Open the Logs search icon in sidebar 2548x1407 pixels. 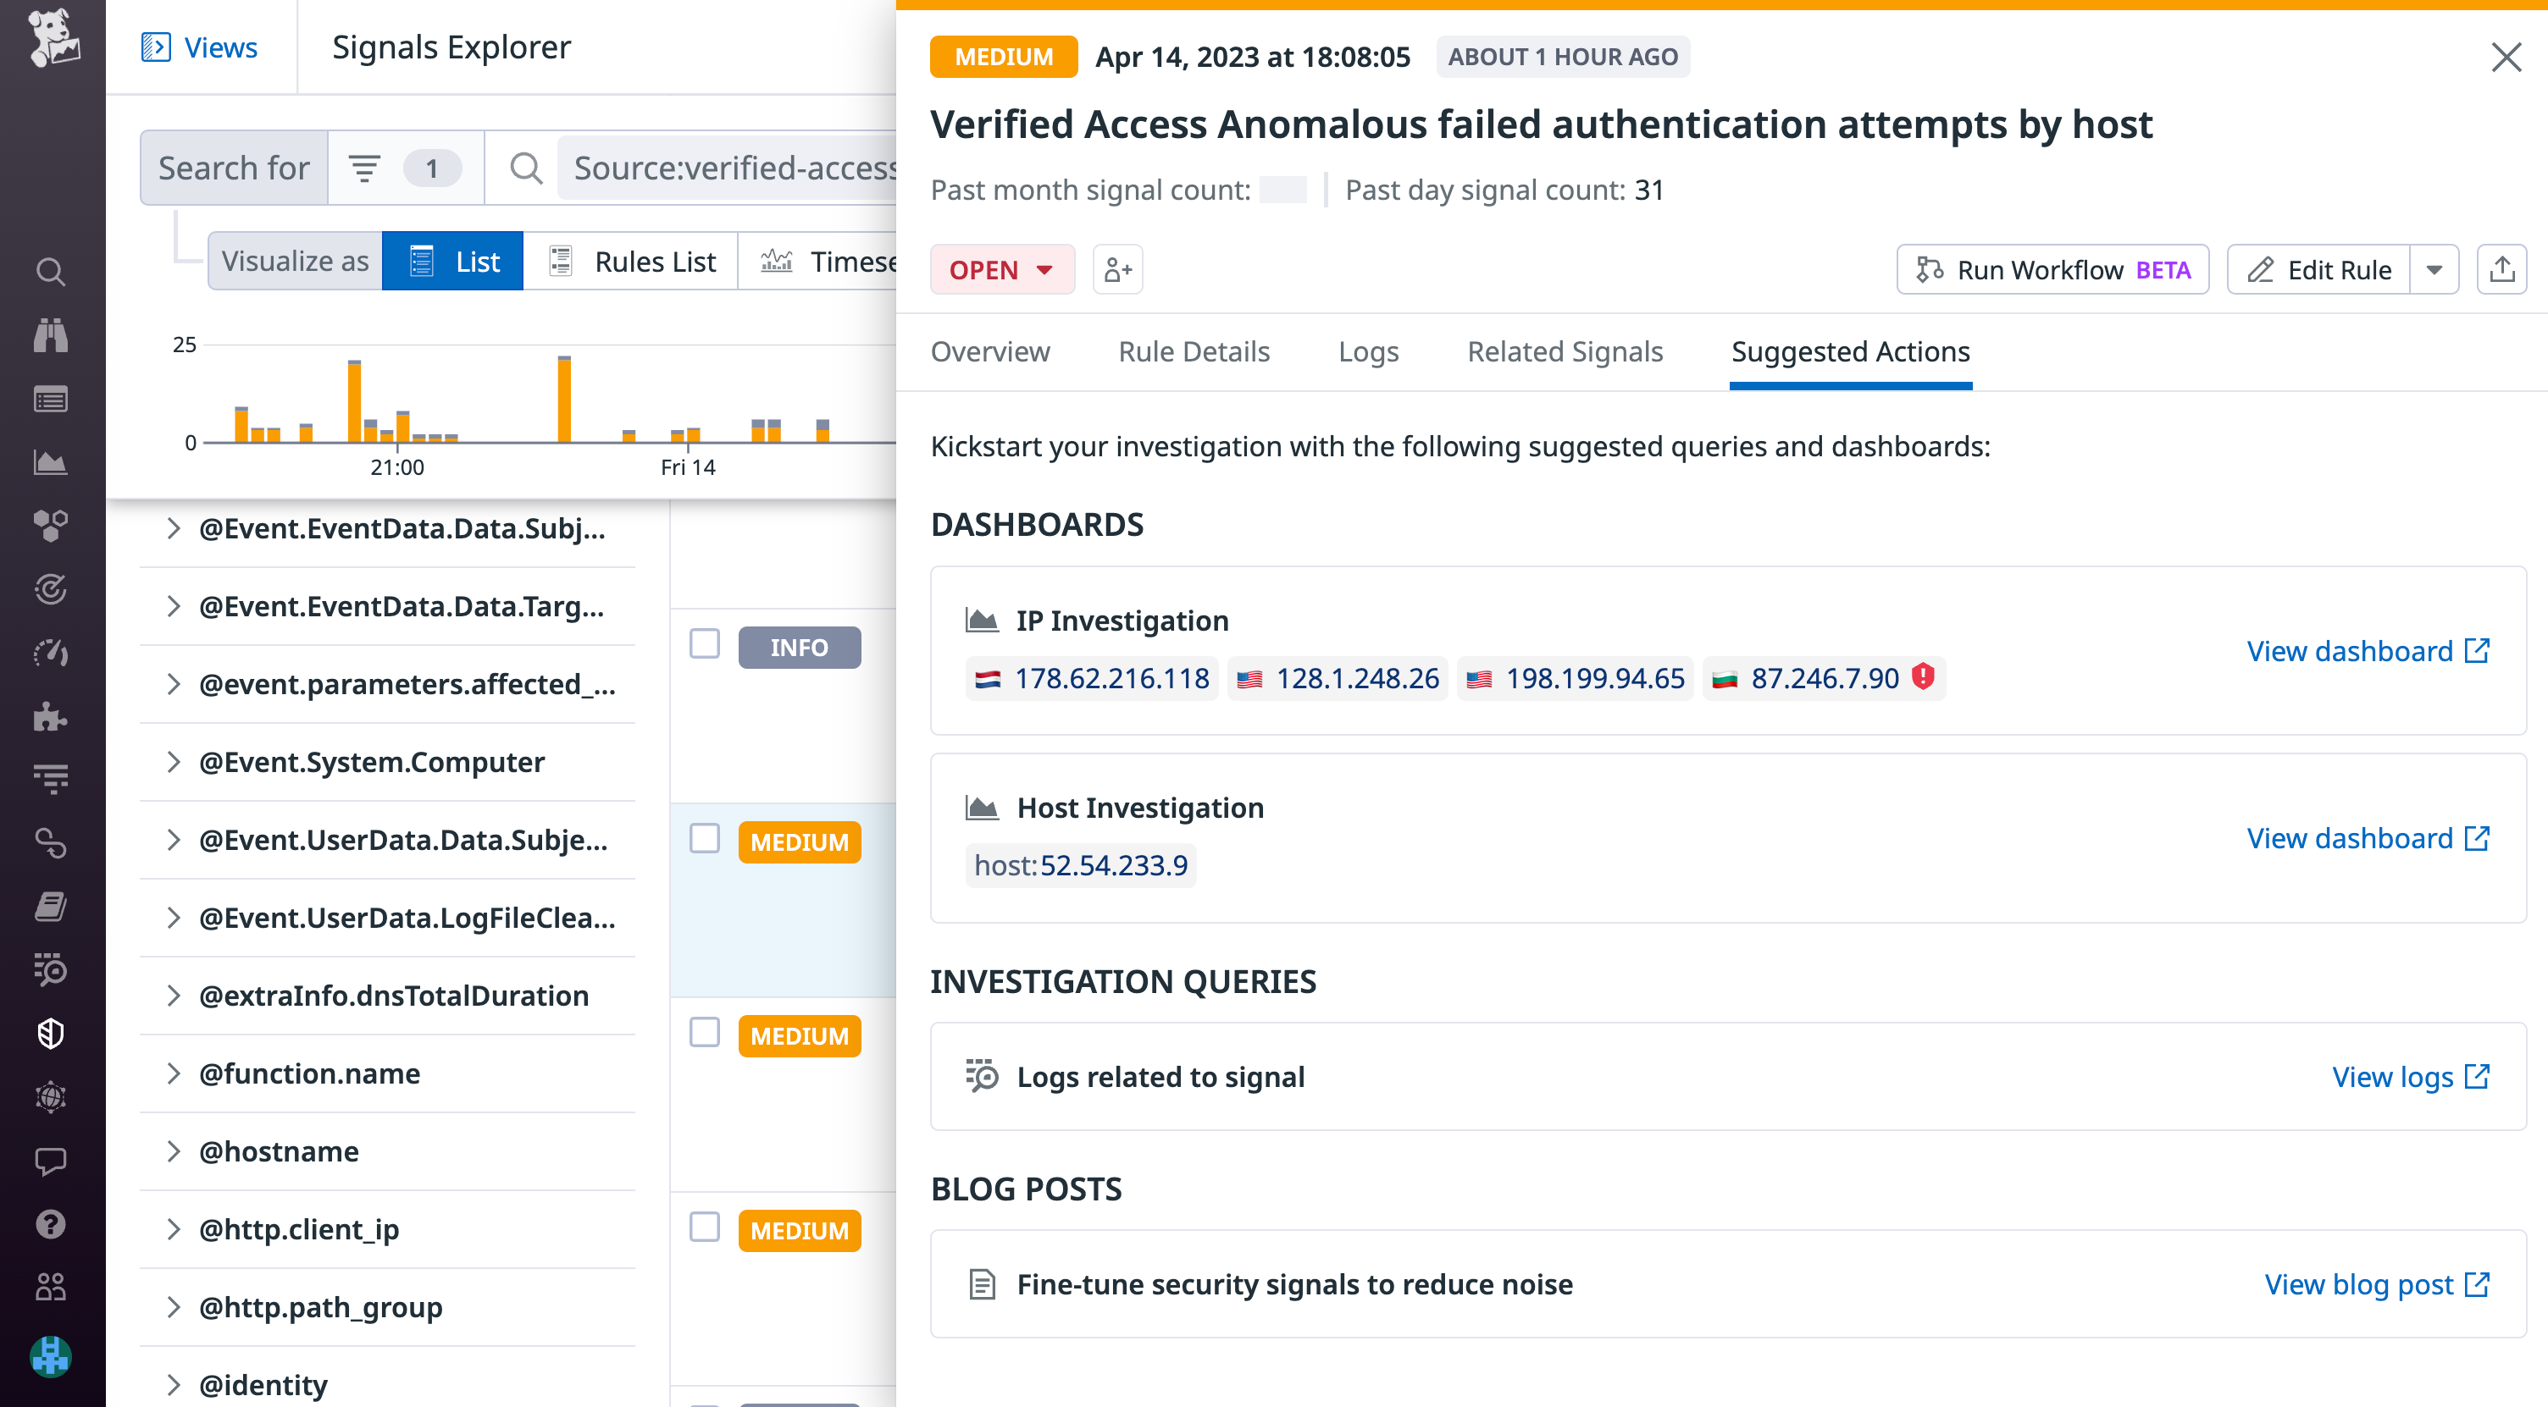51,271
